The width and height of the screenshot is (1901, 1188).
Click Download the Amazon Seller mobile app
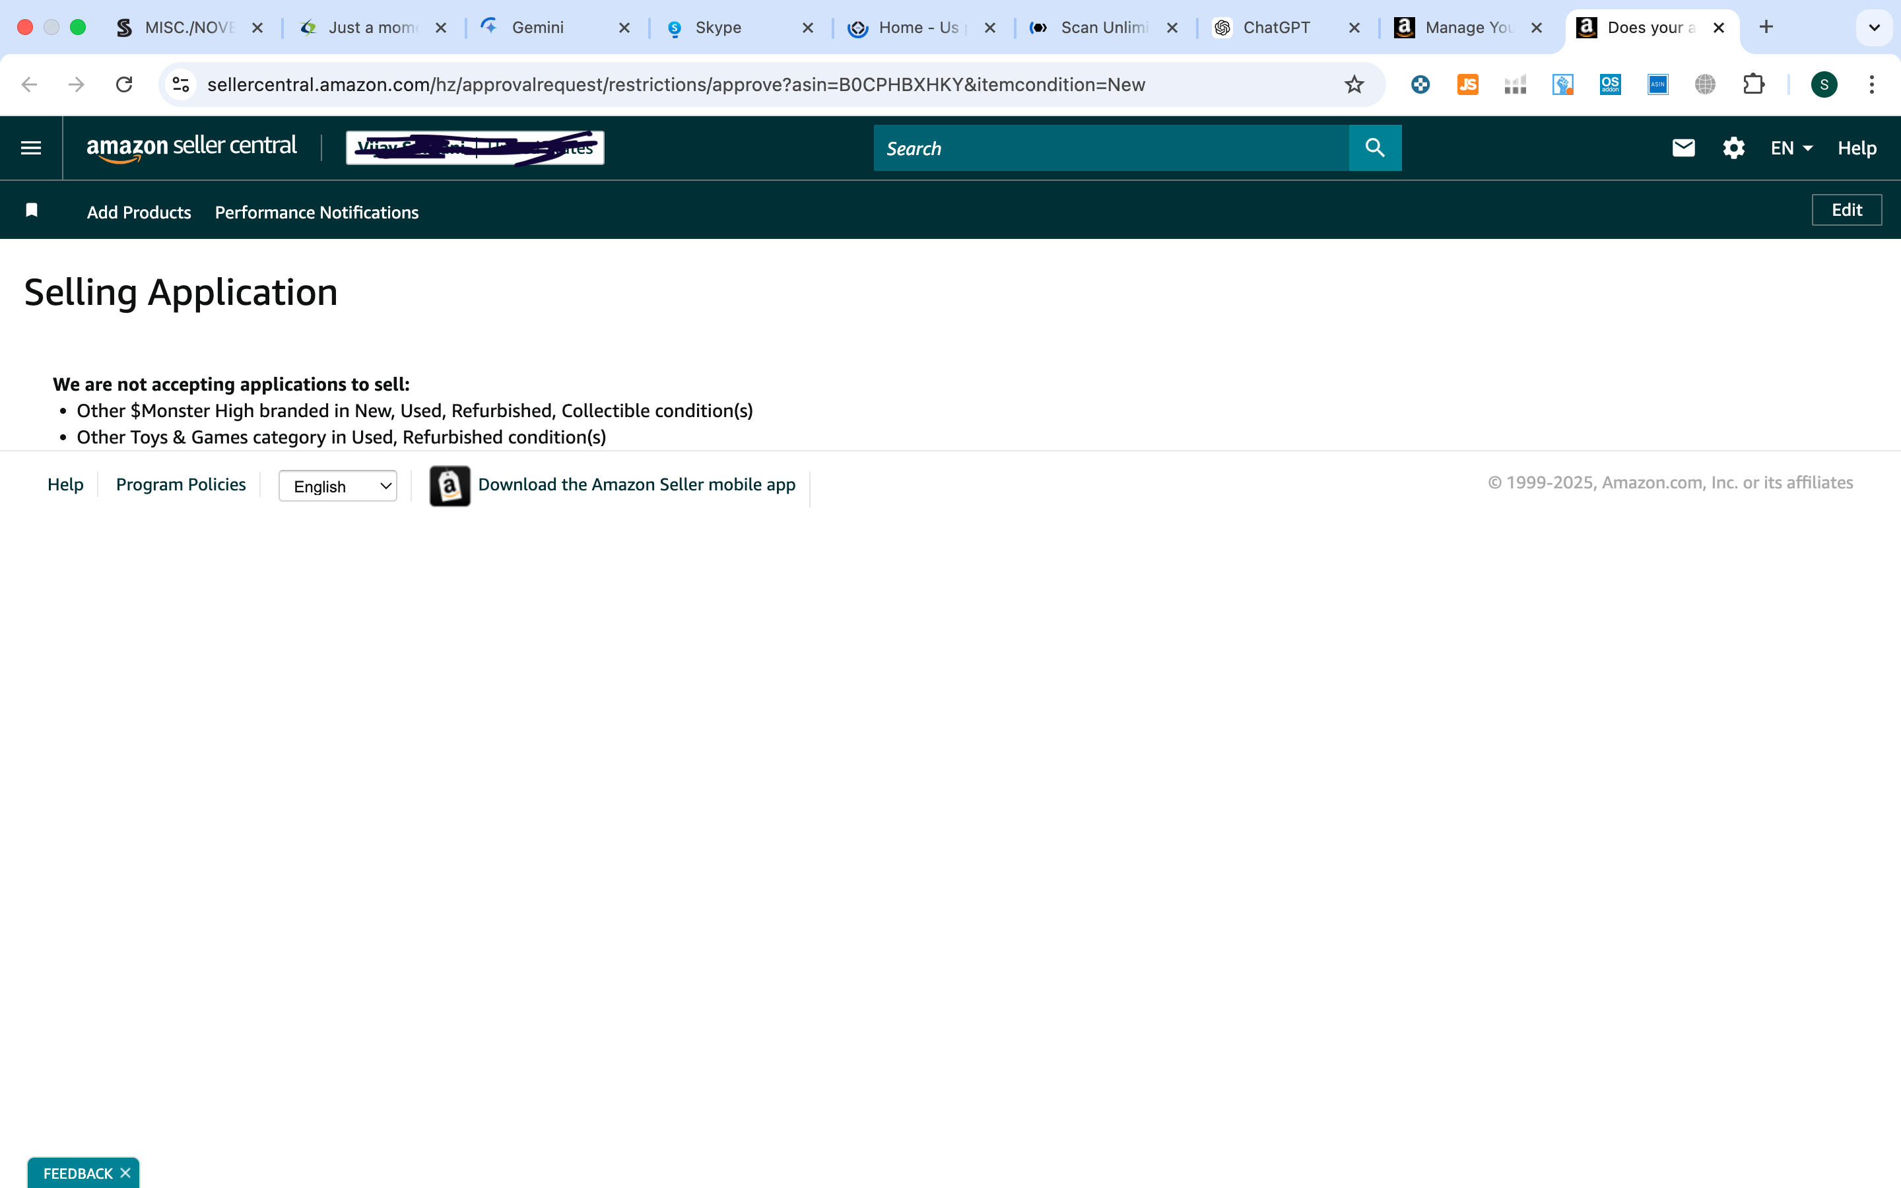636,484
